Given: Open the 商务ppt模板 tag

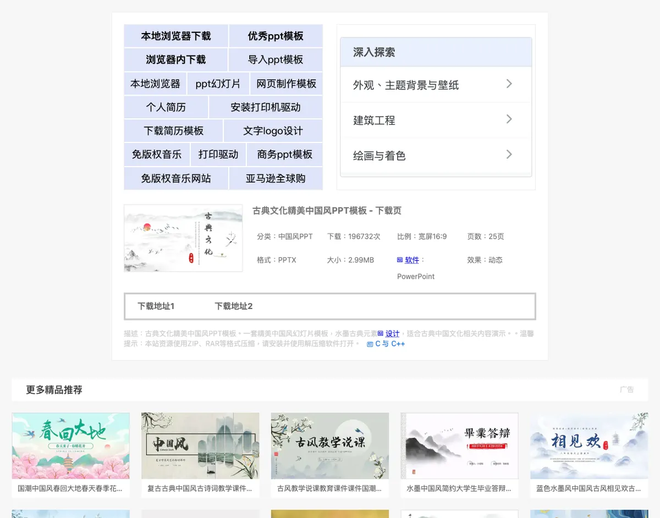Looking at the screenshot, I should (285, 155).
